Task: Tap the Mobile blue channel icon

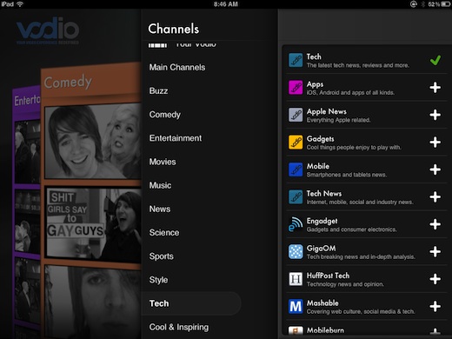Action: pos(296,169)
